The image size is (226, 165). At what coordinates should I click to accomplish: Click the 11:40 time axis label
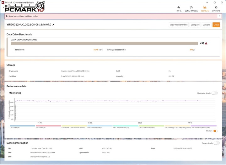190,123
